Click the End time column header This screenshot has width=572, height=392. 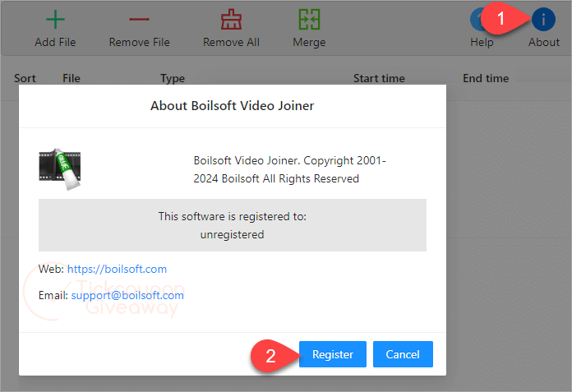[486, 78]
